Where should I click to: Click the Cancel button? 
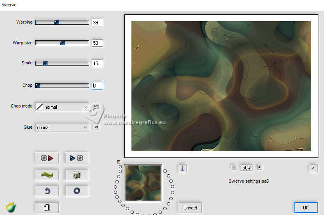(190, 207)
